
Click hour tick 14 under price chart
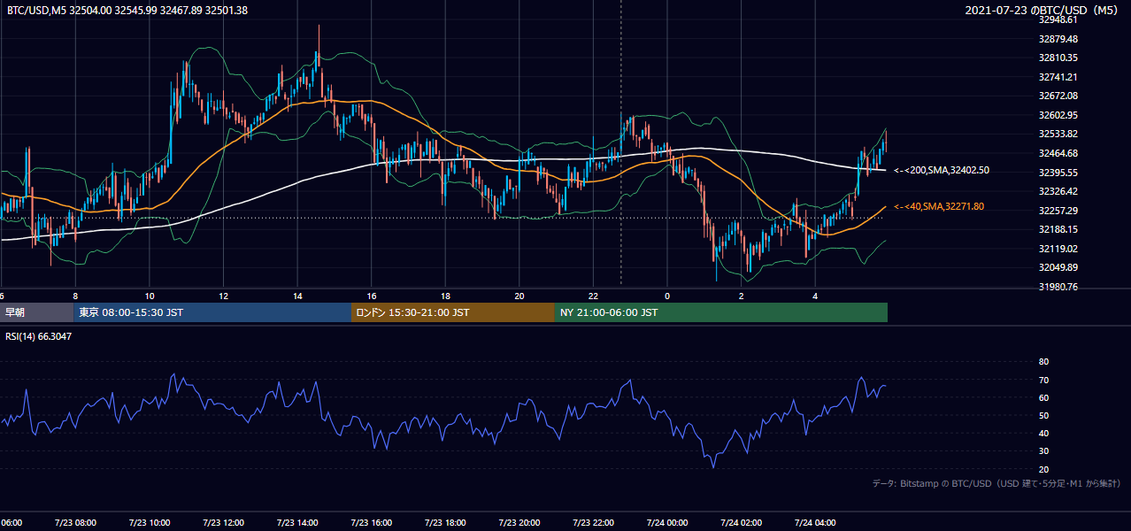297,296
